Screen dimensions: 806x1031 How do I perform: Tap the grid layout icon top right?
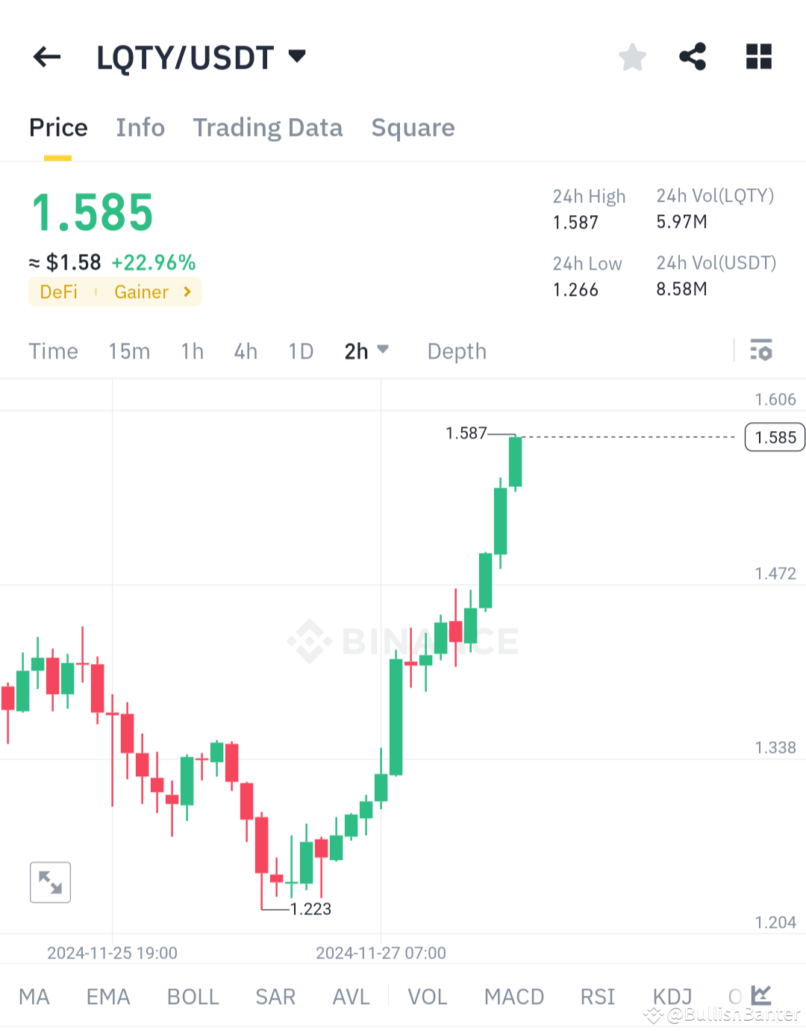pos(758,56)
